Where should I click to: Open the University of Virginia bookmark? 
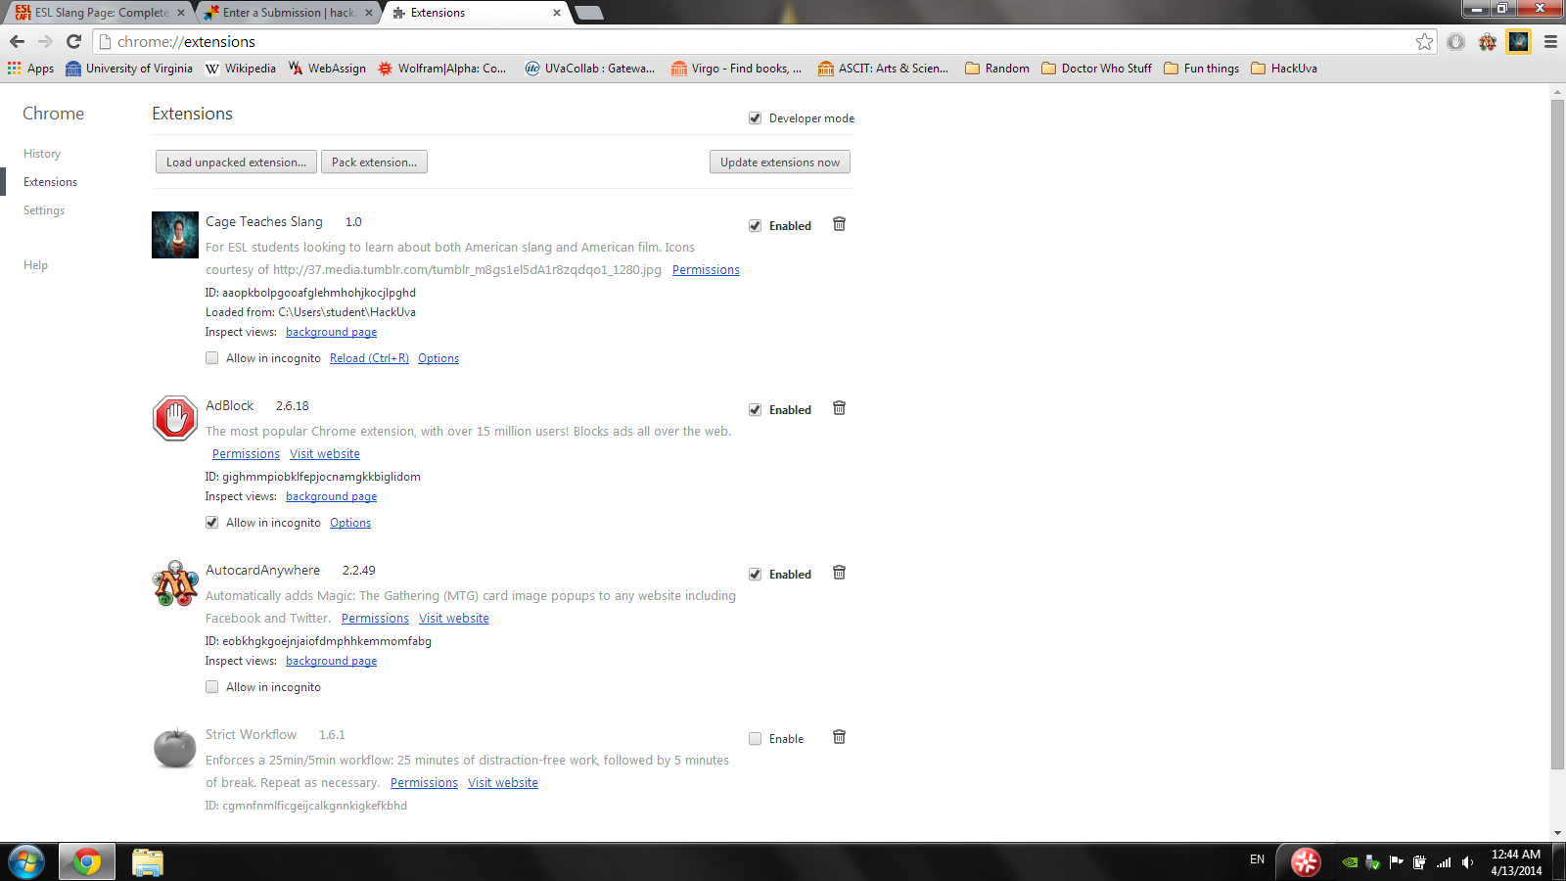[x=129, y=69]
